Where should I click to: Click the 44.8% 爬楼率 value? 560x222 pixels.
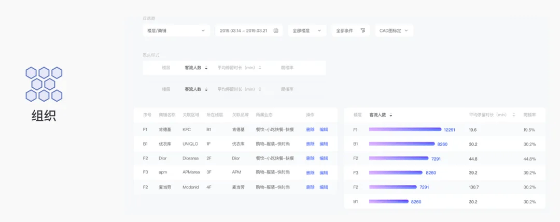529,158
